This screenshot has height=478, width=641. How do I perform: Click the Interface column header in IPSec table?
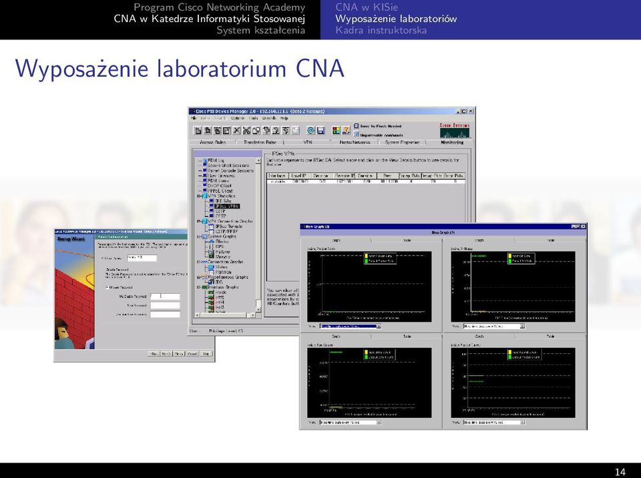click(278, 176)
